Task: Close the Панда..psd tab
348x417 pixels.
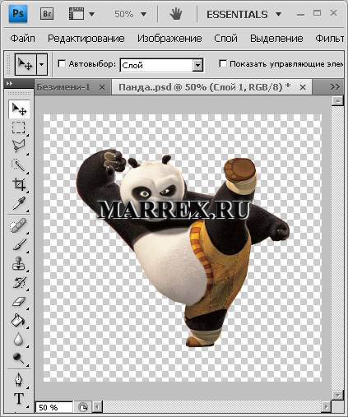Action: pyautogui.click(x=303, y=87)
